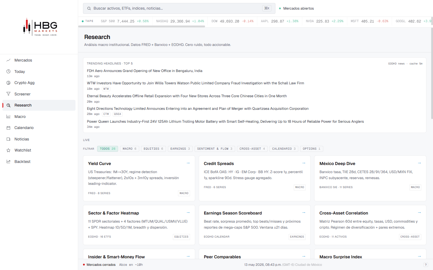Filter research by CALENDARIO 3
The width and height of the screenshot is (433, 270).
coord(284,149)
